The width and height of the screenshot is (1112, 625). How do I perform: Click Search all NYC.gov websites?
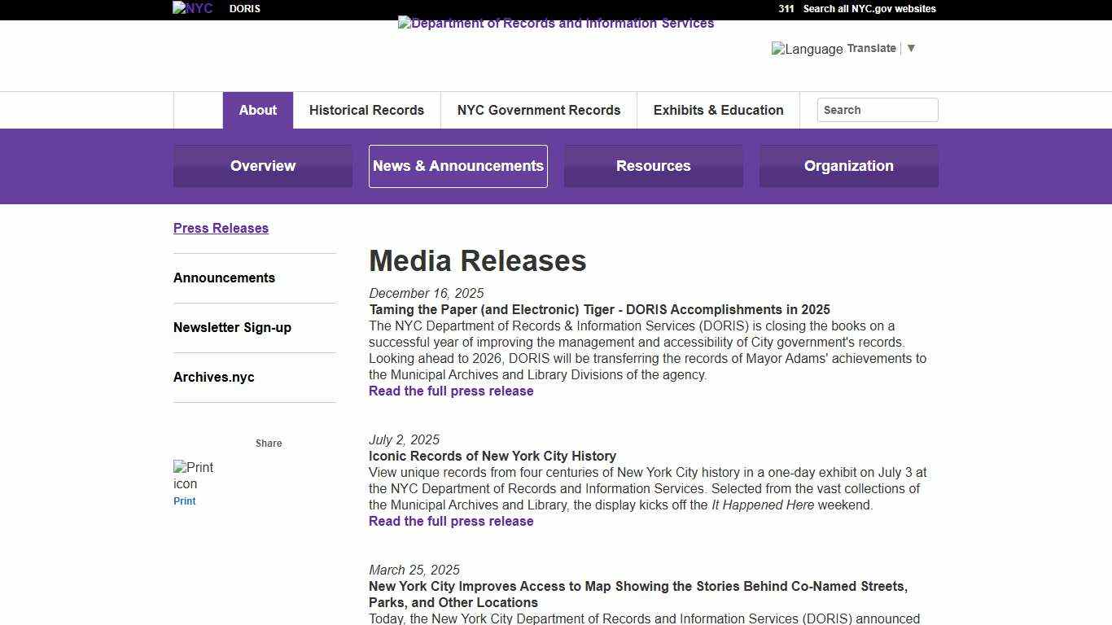(869, 9)
